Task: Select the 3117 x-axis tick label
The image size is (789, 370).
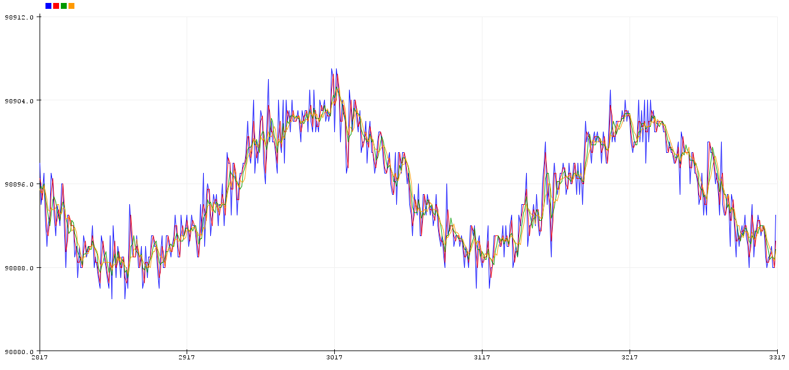Action: click(x=482, y=358)
